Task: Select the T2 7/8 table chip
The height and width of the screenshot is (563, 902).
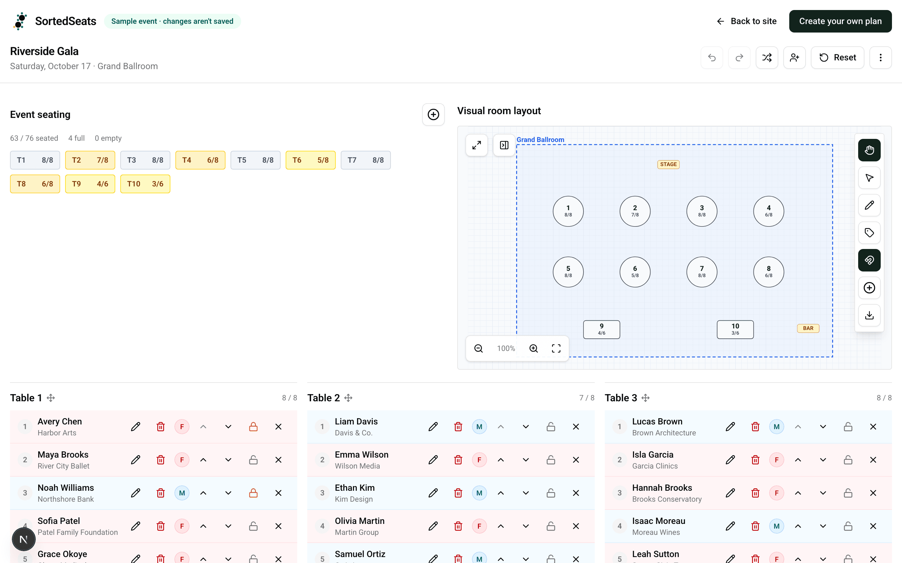Action: (90, 160)
